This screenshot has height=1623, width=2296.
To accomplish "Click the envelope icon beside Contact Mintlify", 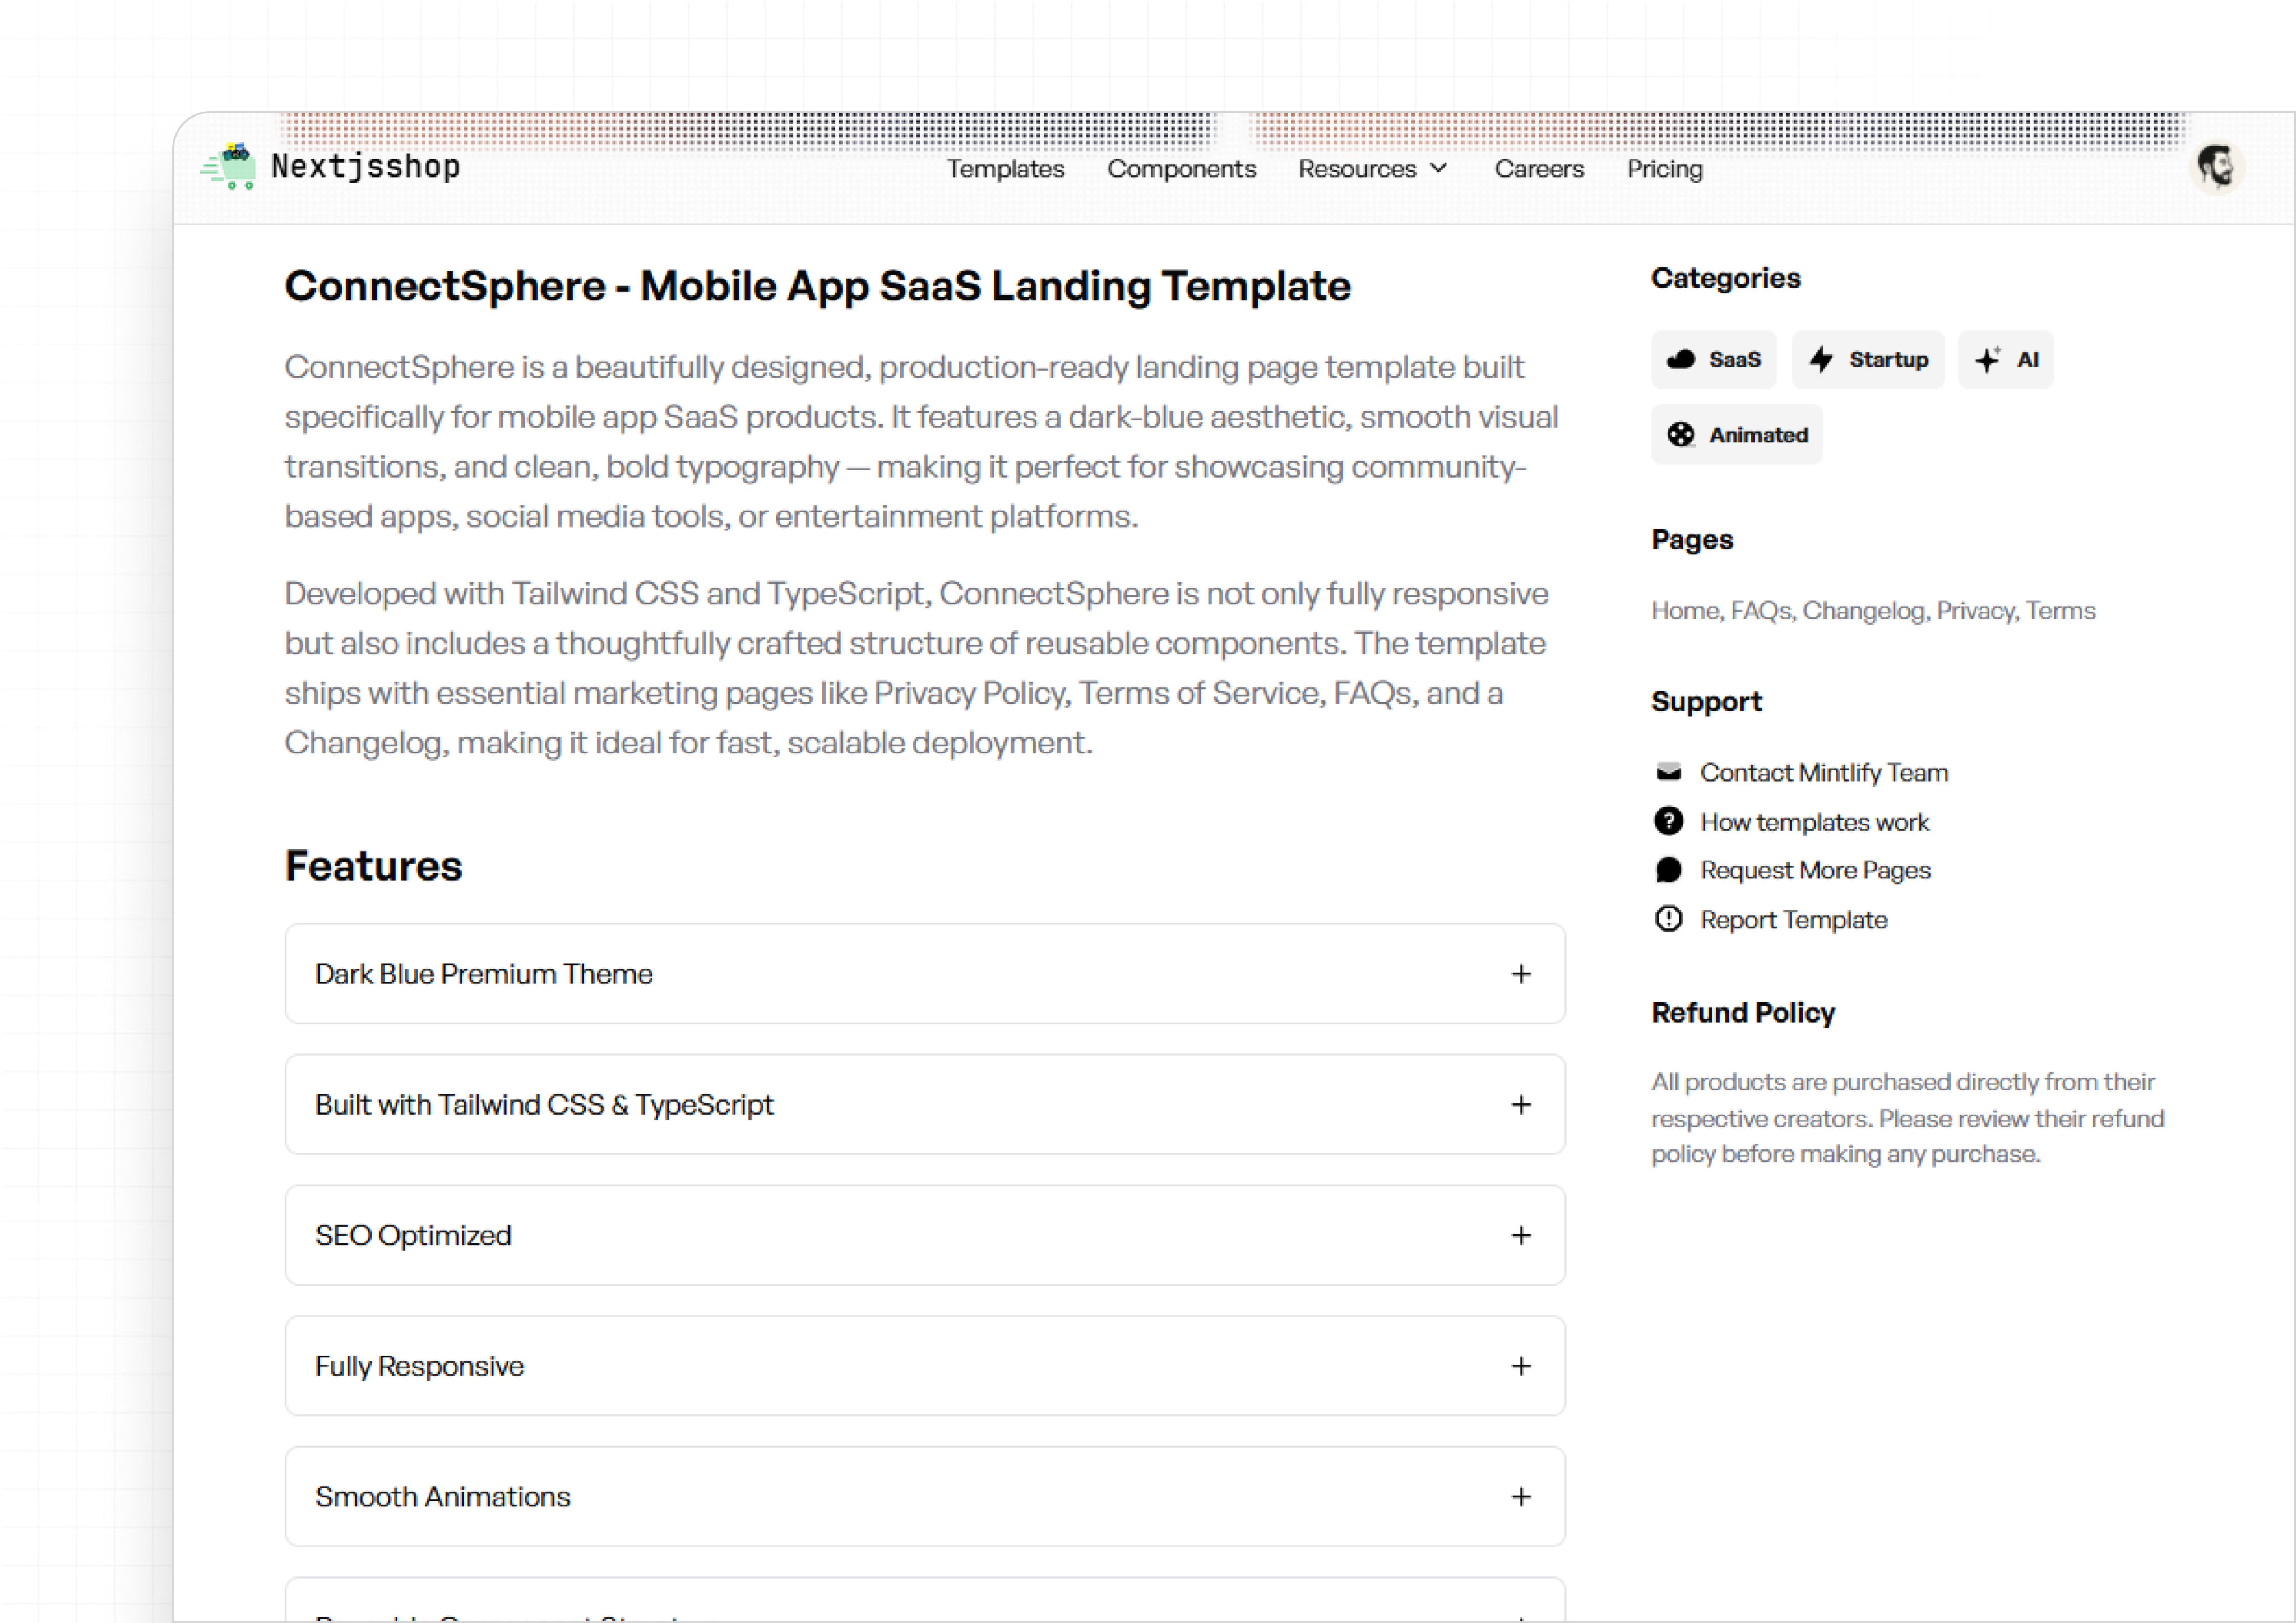I will [x=1668, y=772].
